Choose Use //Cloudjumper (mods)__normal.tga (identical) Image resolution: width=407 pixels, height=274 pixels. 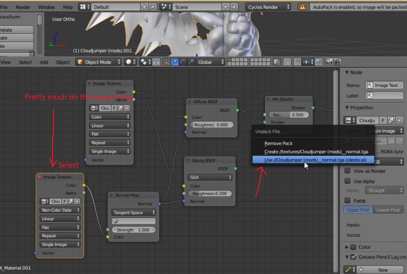pyautogui.click(x=313, y=160)
